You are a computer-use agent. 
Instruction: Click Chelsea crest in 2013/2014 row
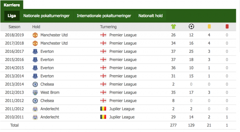pos(35,84)
